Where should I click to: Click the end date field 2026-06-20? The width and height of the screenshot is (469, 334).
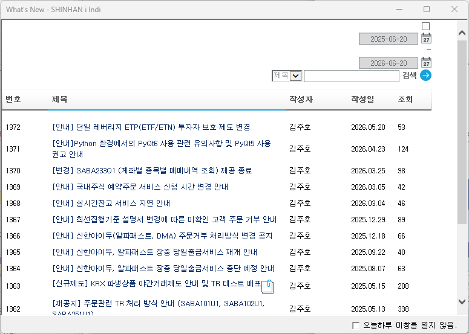389,63
